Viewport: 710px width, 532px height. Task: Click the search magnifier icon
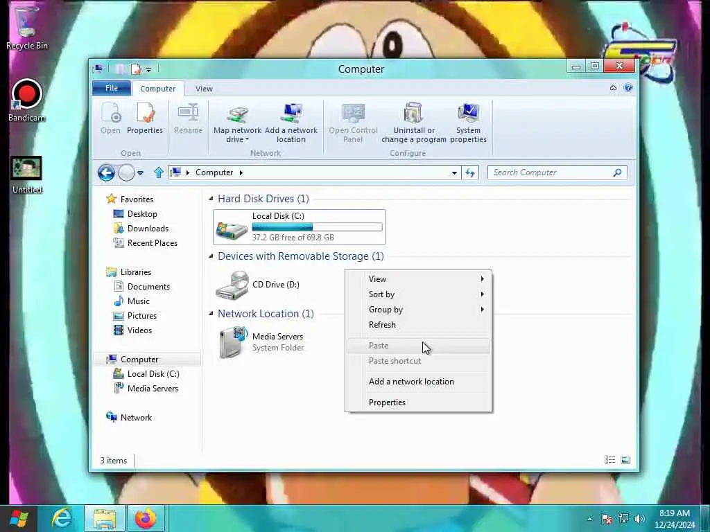click(x=616, y=172)
